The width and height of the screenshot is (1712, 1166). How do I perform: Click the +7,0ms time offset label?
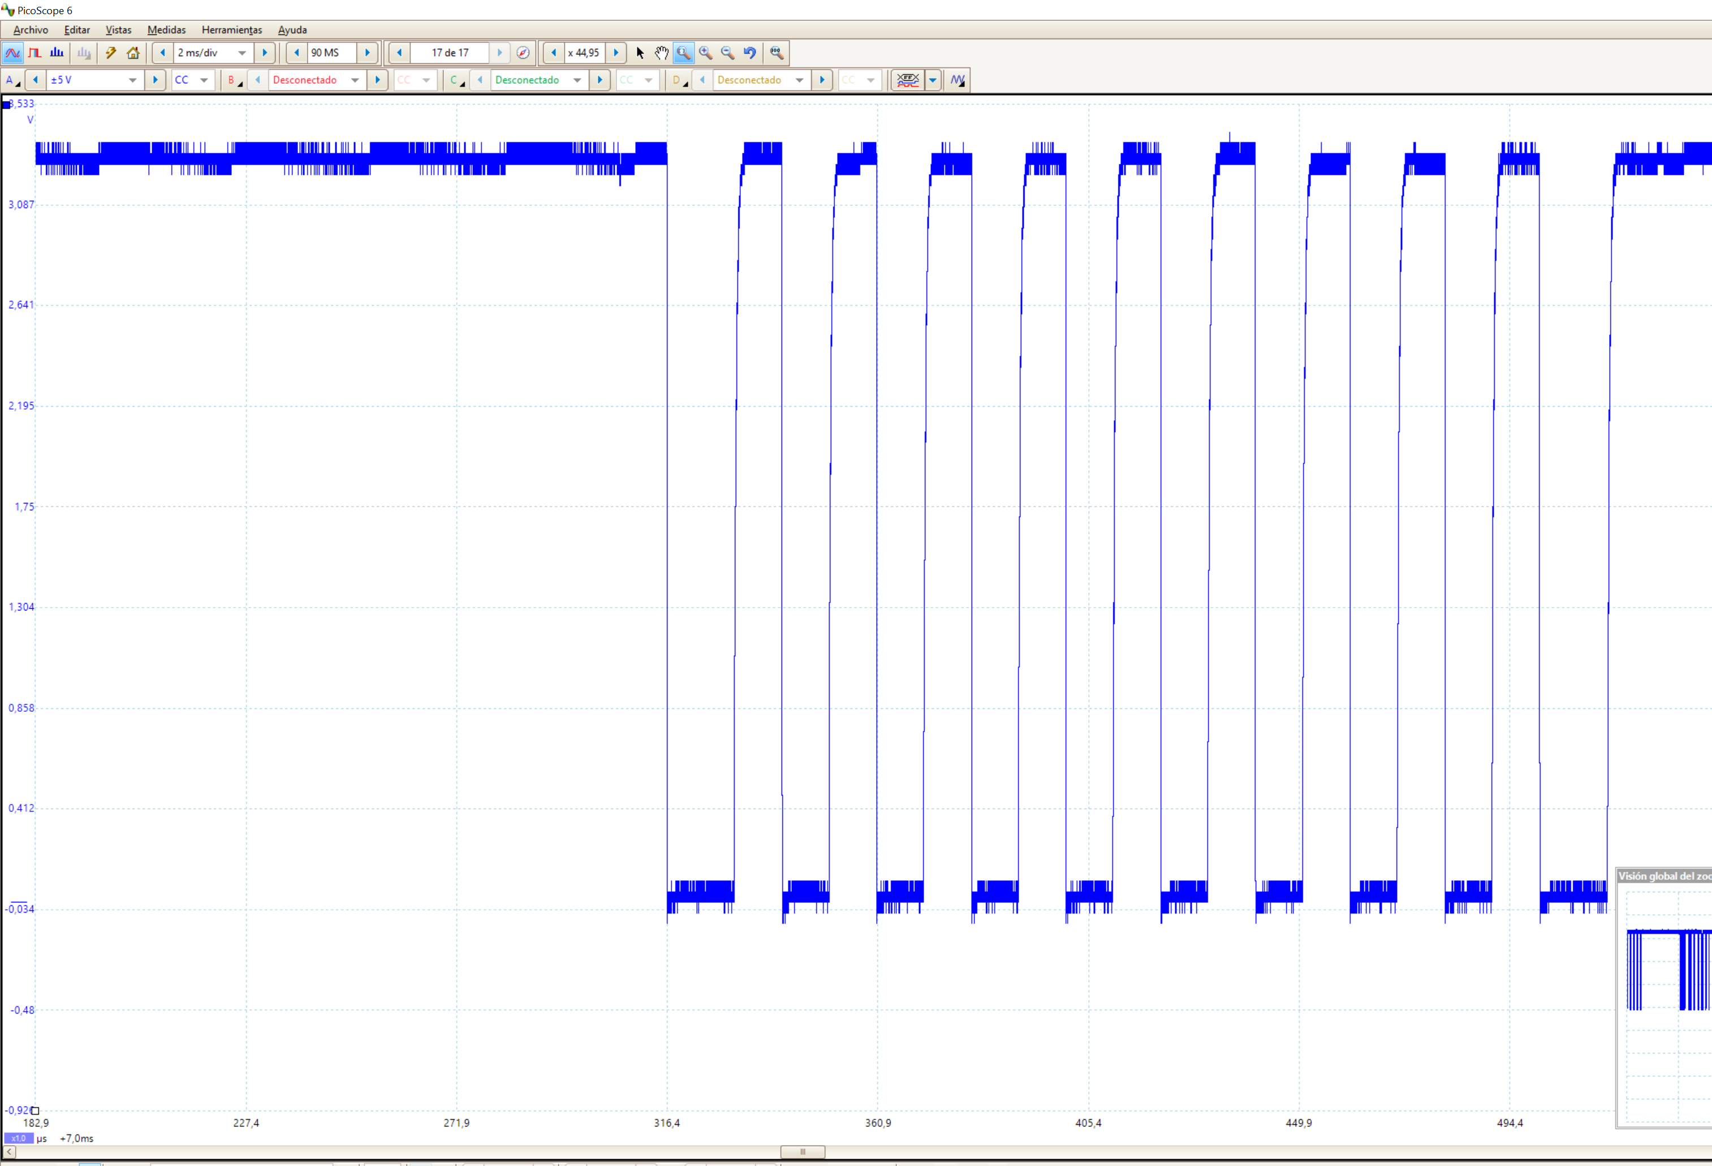[76, 1139]
